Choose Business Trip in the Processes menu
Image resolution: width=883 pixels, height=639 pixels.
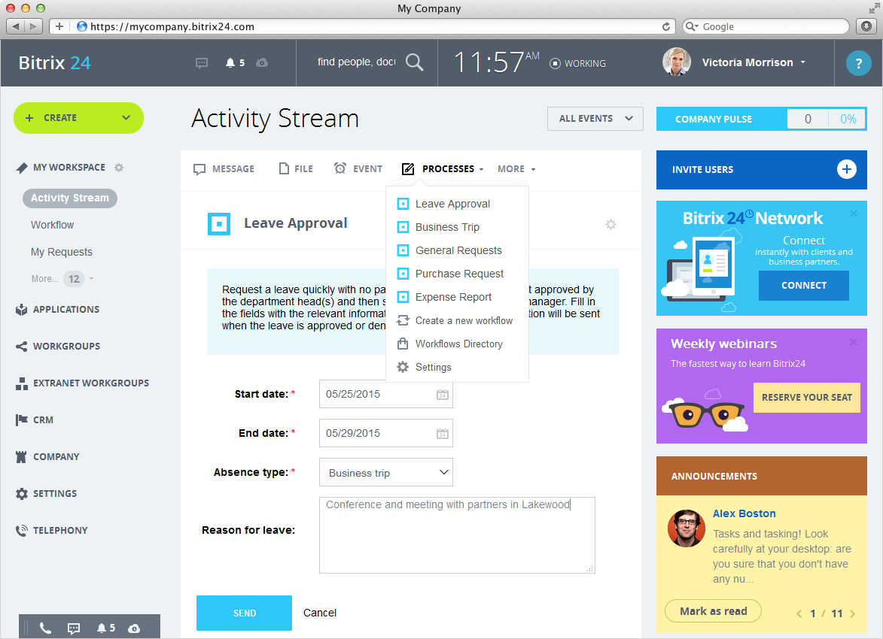[x=438, y=227]
